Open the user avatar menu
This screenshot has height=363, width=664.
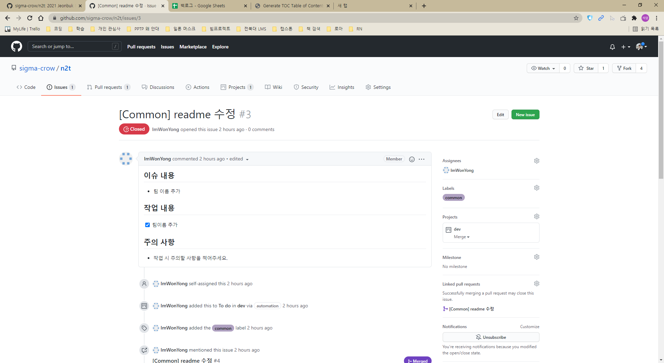[641, 46]
